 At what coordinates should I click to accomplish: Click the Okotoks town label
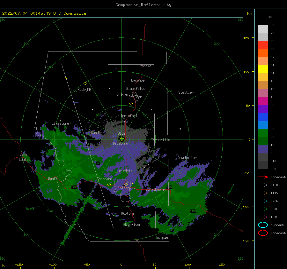coord(128,213)
